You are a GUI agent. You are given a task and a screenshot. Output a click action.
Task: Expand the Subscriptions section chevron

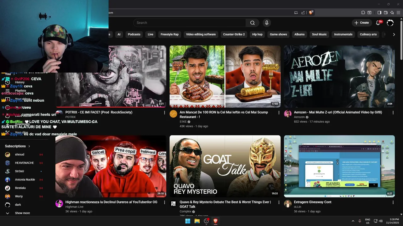(x=29, y=146)
